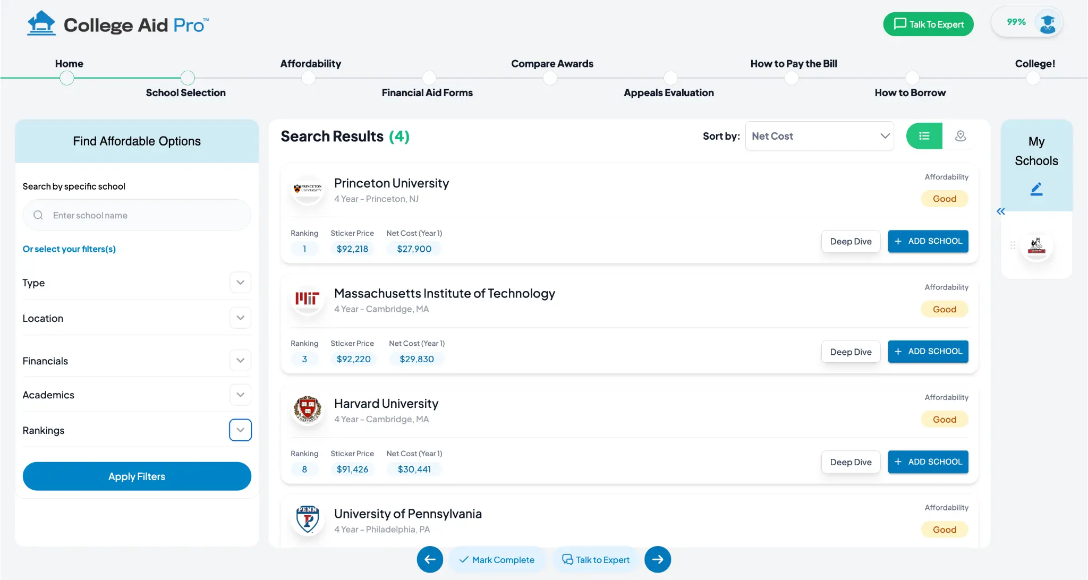Add Massachusetts Institute of Technology school
The height and width of the screenshot is (580, 1088).
(x=928, y=352)
